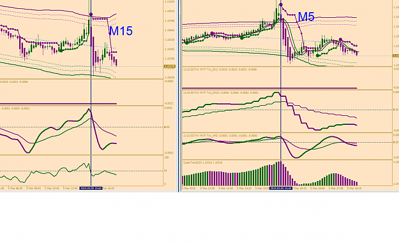Click purple dot atop M5 vertical line
Image resolution: width=399 pixels, height=244 pixels.
(281, 4)
